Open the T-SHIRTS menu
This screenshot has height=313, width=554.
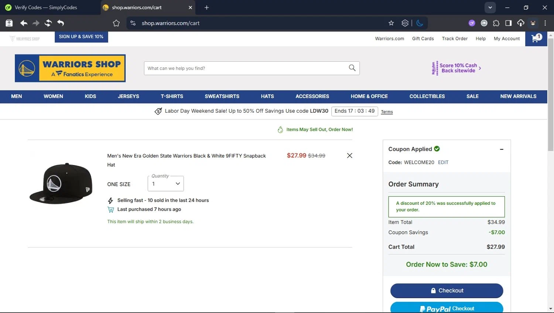click(x=172, y=96)
